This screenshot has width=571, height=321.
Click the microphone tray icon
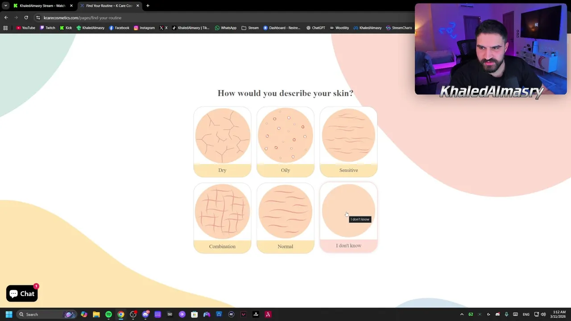coord(506,314)
